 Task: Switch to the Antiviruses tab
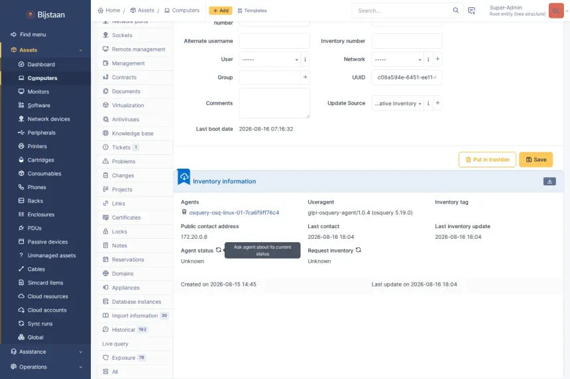(x=135, y=119)
